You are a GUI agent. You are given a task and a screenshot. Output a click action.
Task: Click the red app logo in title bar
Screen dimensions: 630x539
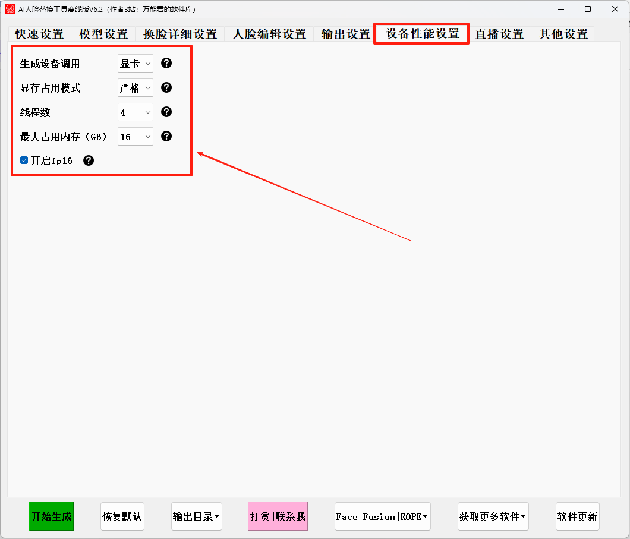10,9
